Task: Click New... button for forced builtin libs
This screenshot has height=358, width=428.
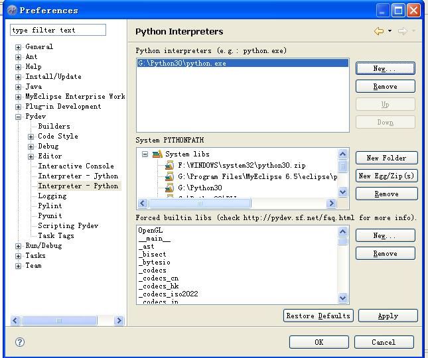Action: coord(385,235)
